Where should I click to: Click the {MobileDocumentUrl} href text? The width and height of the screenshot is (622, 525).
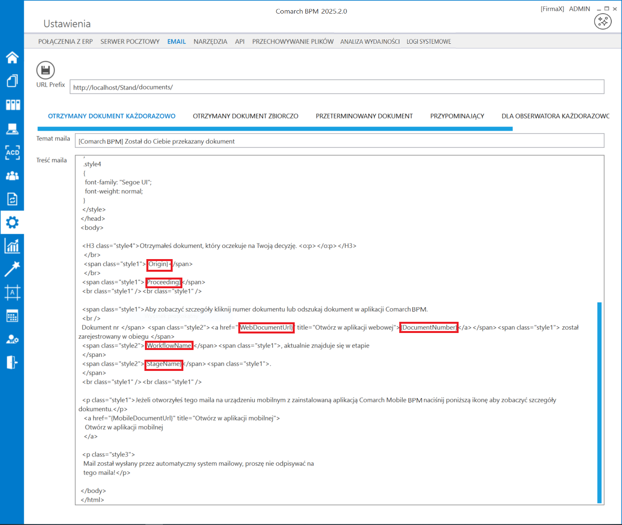click(x=142, y=418)
